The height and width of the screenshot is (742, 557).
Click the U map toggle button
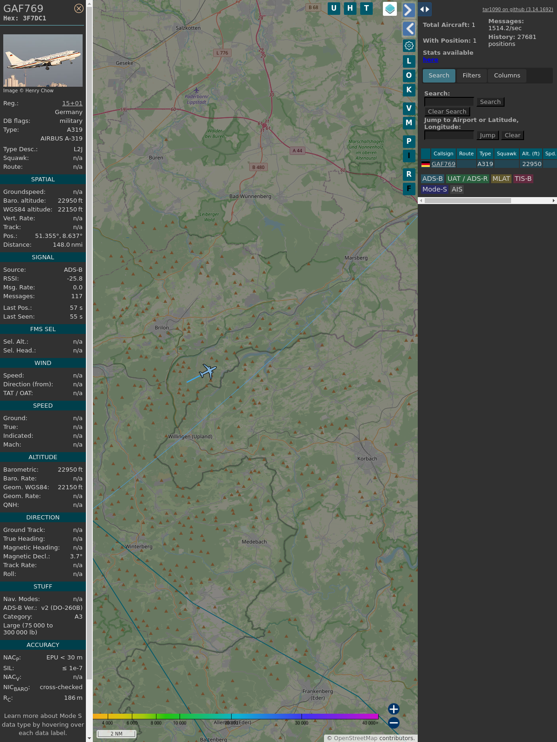tap(334, 8)
